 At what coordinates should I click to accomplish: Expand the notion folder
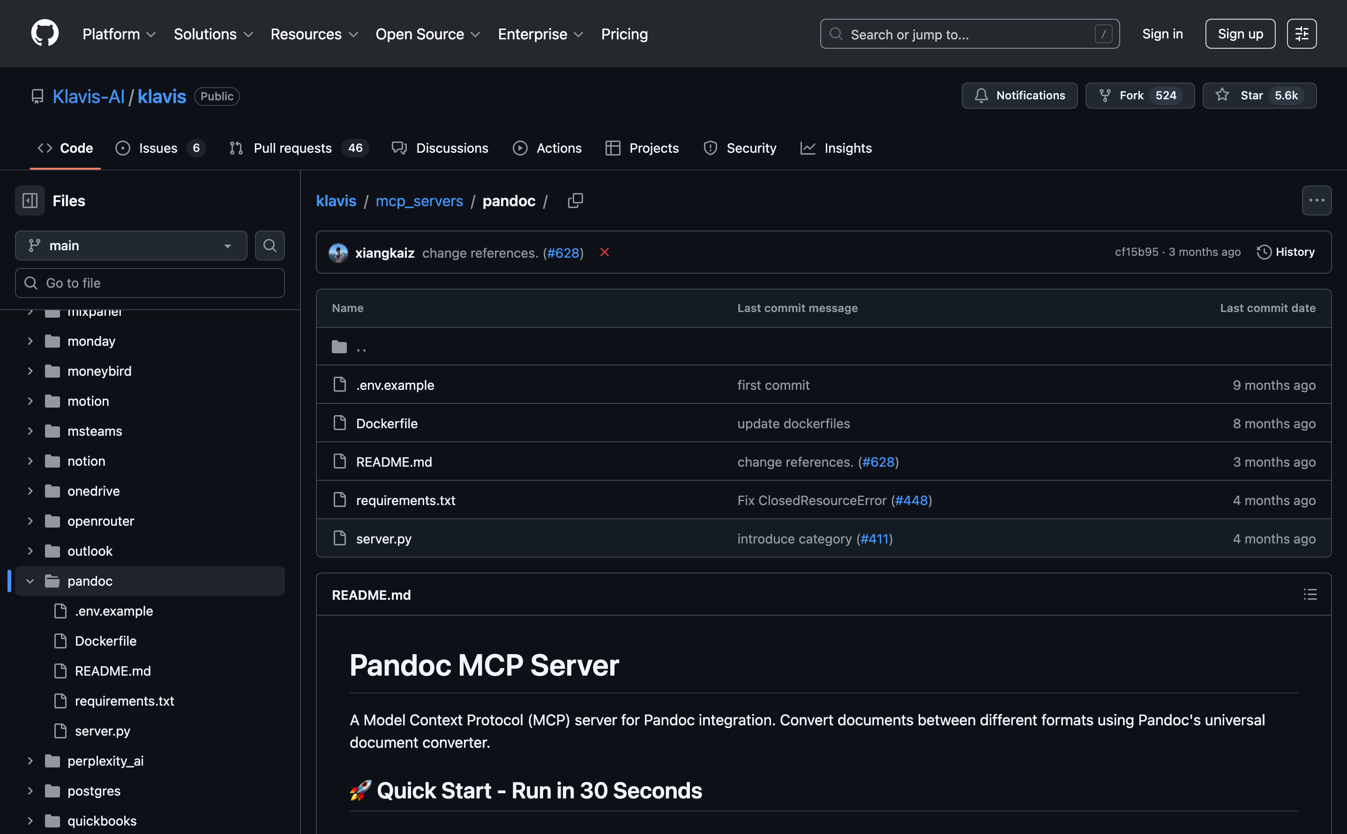30,461
